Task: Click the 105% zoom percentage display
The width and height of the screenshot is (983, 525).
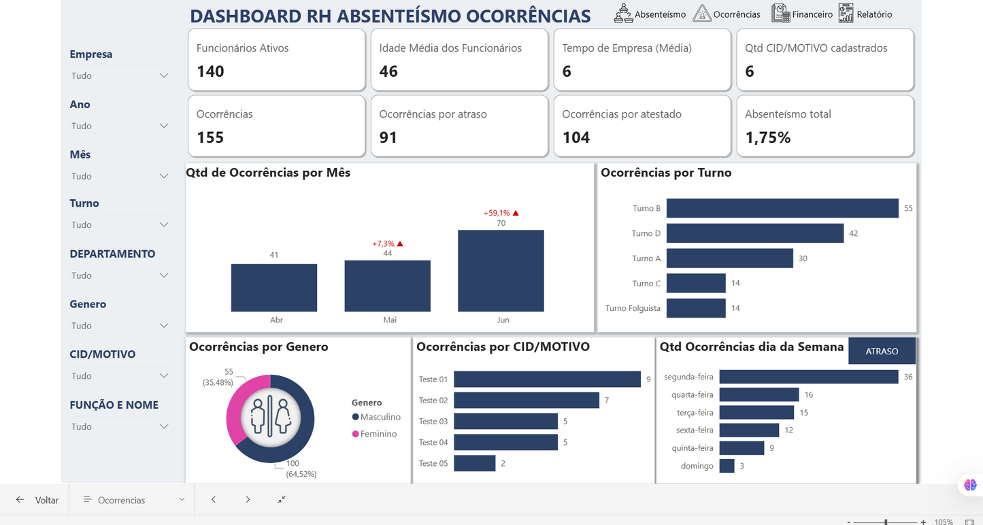Action: click(x=944, y=522)
